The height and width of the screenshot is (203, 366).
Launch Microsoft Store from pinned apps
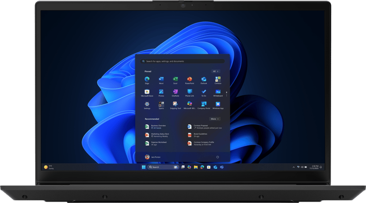(x=147, y=93)
